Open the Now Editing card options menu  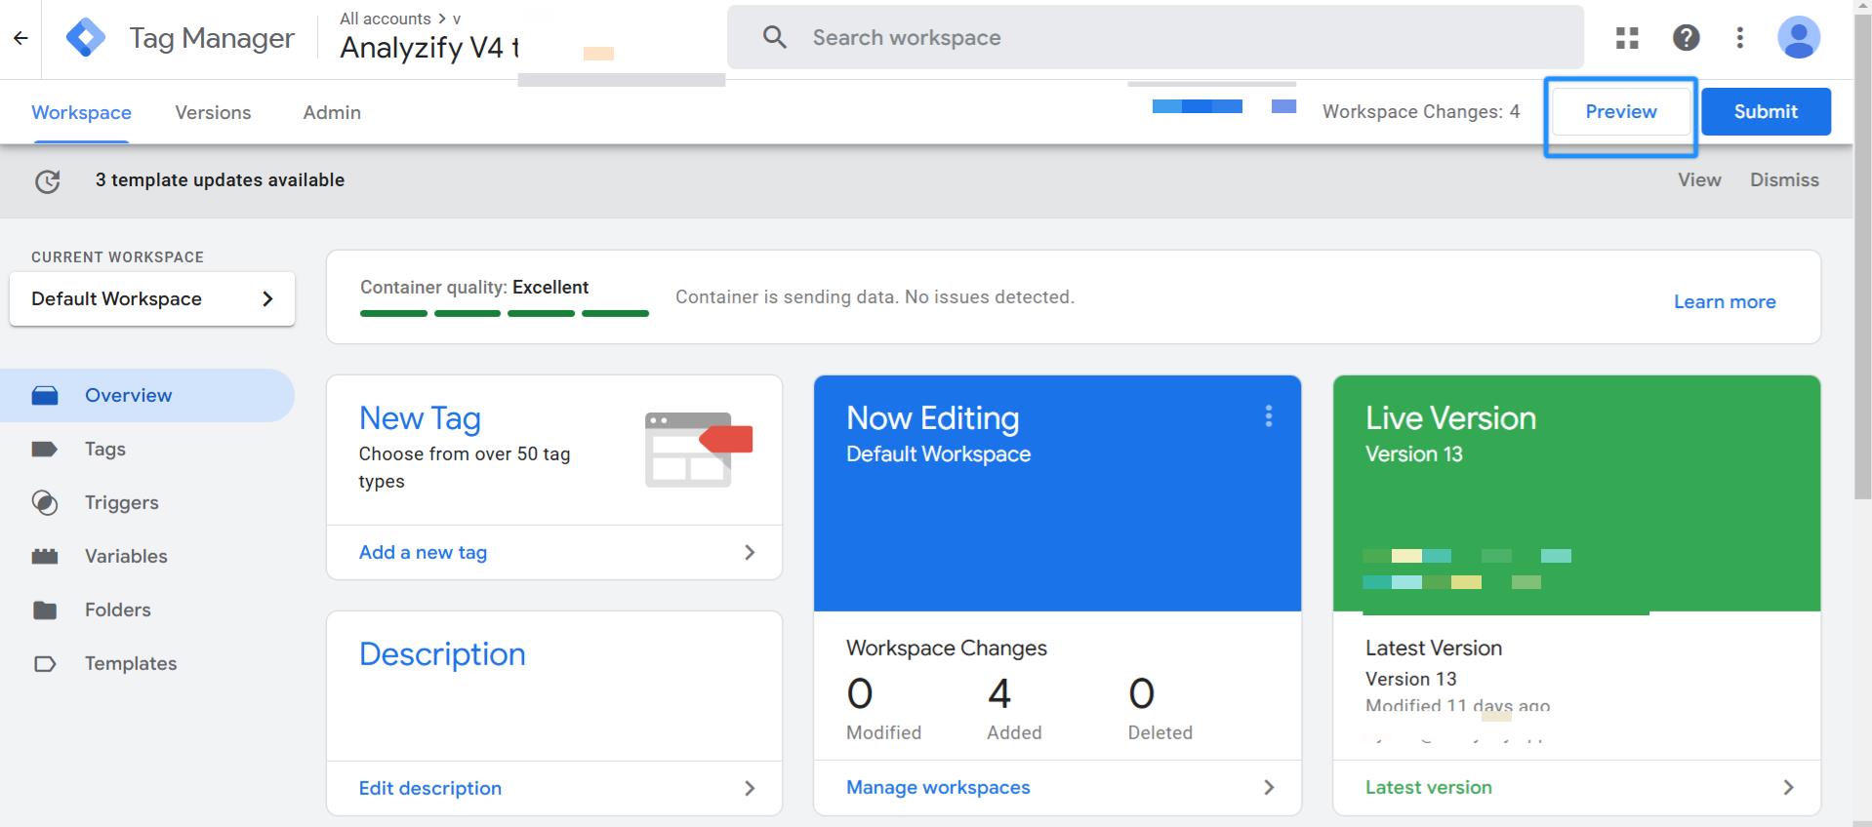[1268, 416]
